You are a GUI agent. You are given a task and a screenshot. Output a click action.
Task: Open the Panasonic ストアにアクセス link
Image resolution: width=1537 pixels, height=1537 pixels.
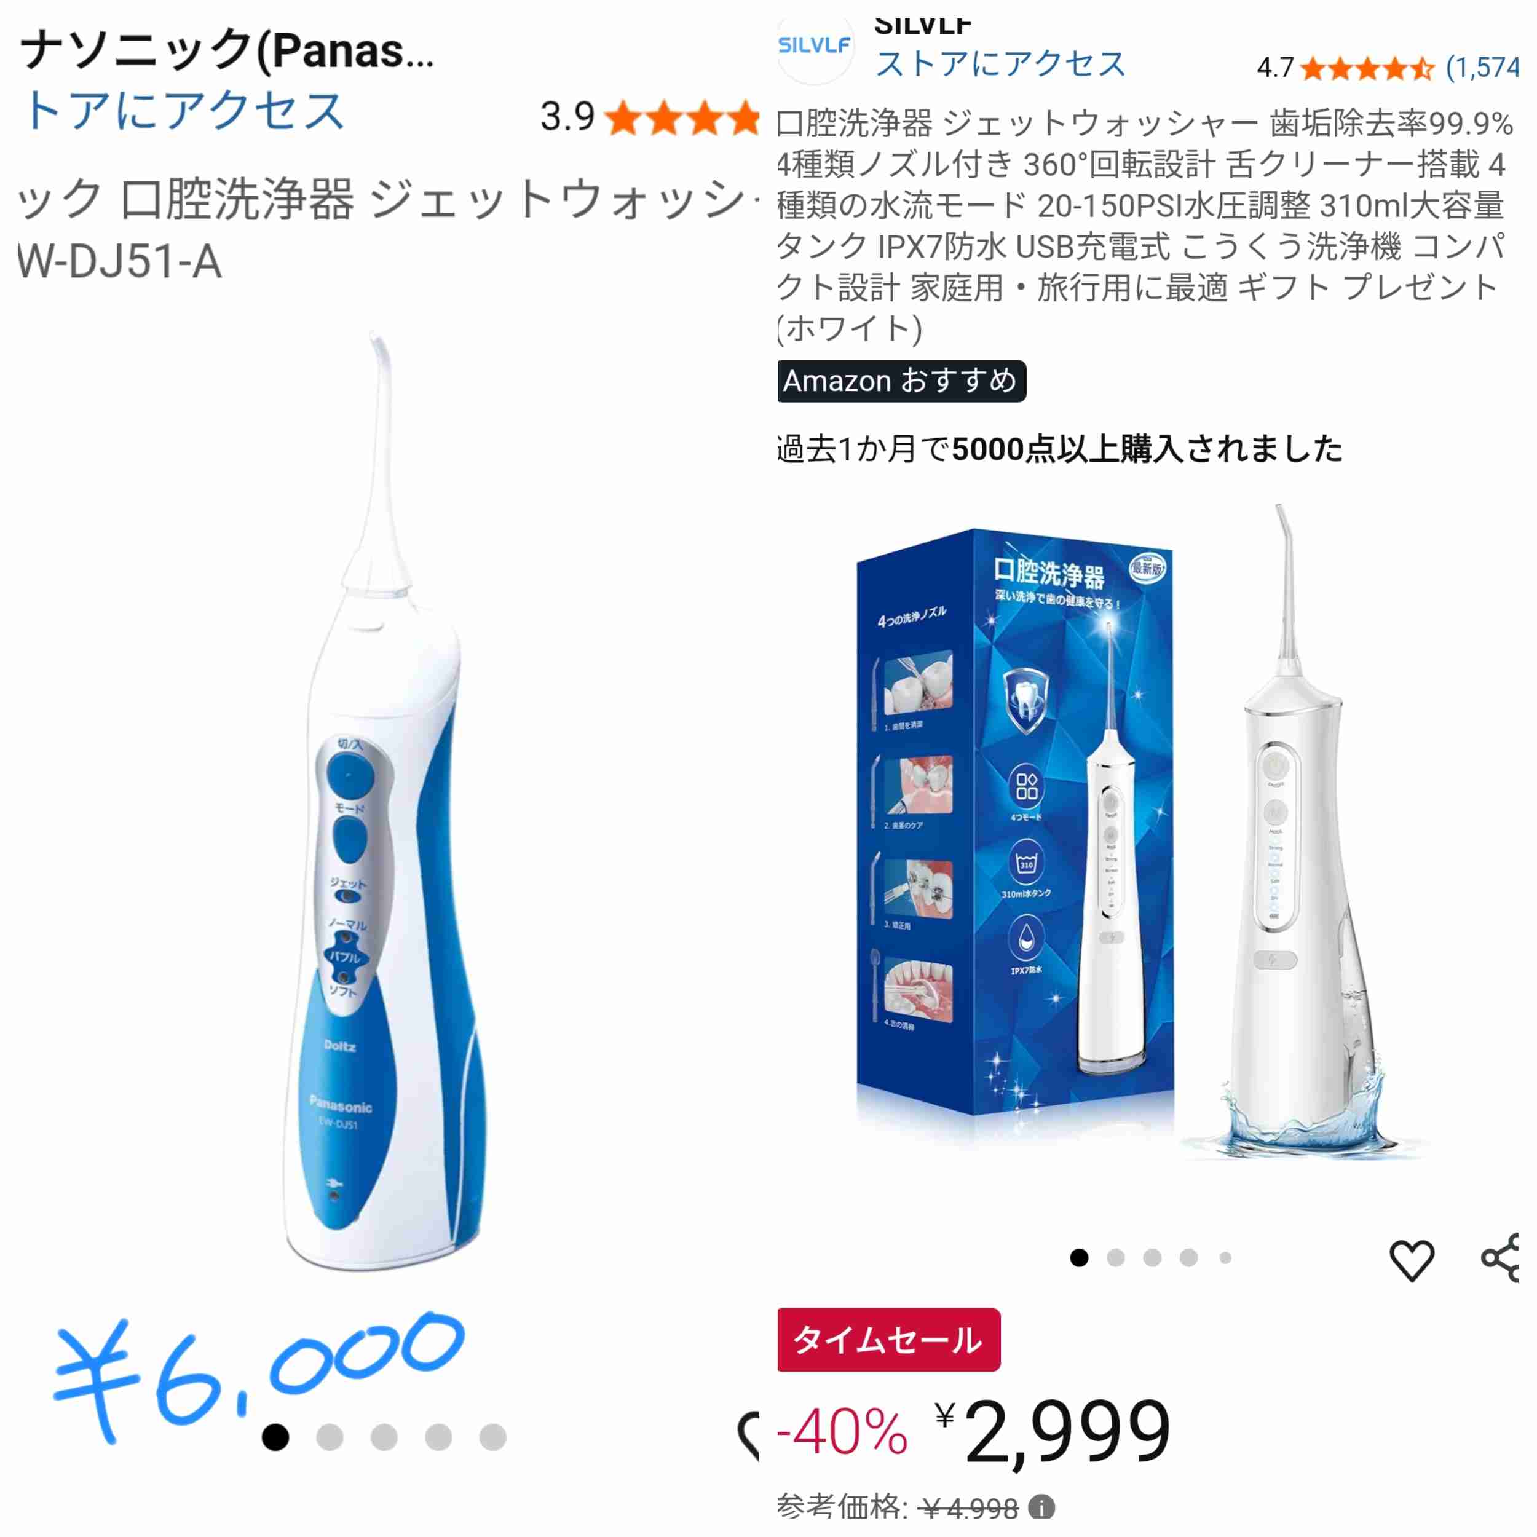point(182,110)
